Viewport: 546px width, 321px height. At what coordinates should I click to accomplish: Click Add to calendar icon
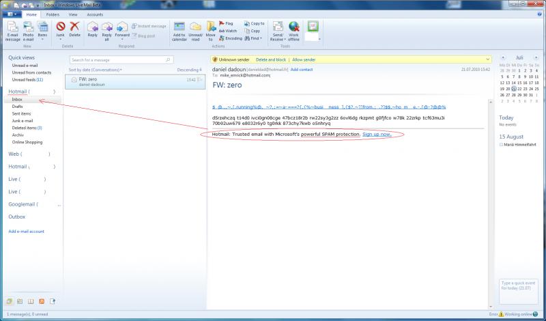click(x=179, y=31)
